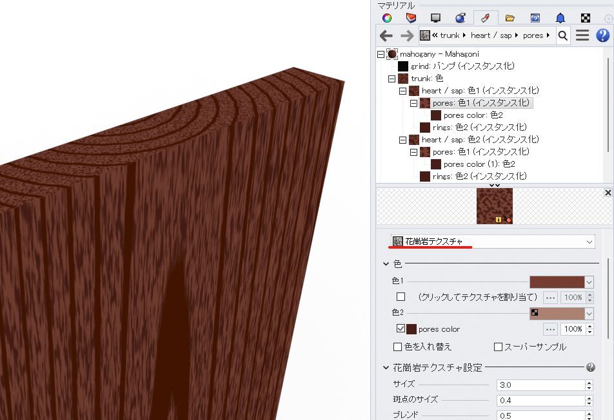This screenshot has height=420, width=614.
Task: Click the 色1 color swatch
Action: [x=557, y=282]
